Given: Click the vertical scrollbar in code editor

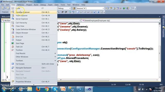Looking at the screenshot, I should click(160, 53).
